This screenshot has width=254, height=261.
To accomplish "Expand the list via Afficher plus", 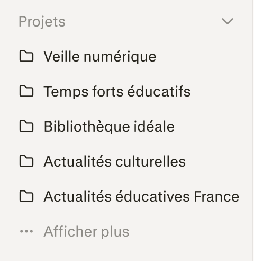I will coord(86,231).
